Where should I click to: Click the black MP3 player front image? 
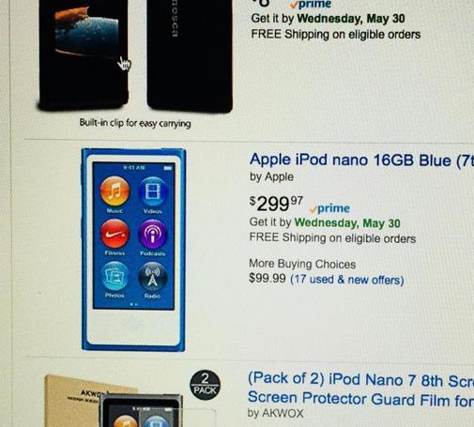[84, 53]
